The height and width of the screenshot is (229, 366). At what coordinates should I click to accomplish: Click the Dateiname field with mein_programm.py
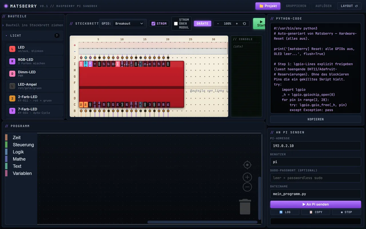(316, 194)
